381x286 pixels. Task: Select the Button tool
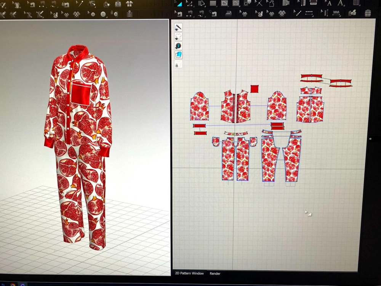pos(103,13)
